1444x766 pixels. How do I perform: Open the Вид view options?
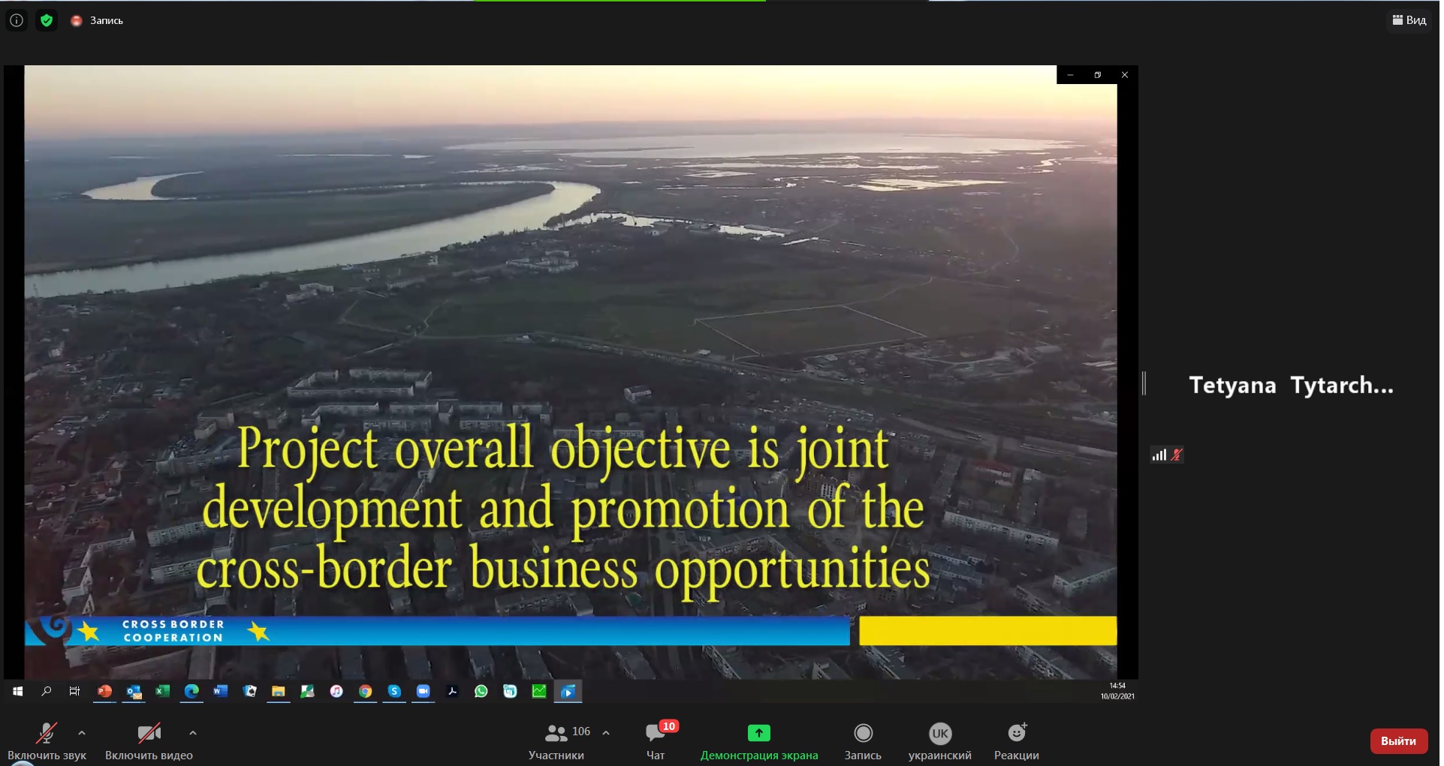point(1409,20)
